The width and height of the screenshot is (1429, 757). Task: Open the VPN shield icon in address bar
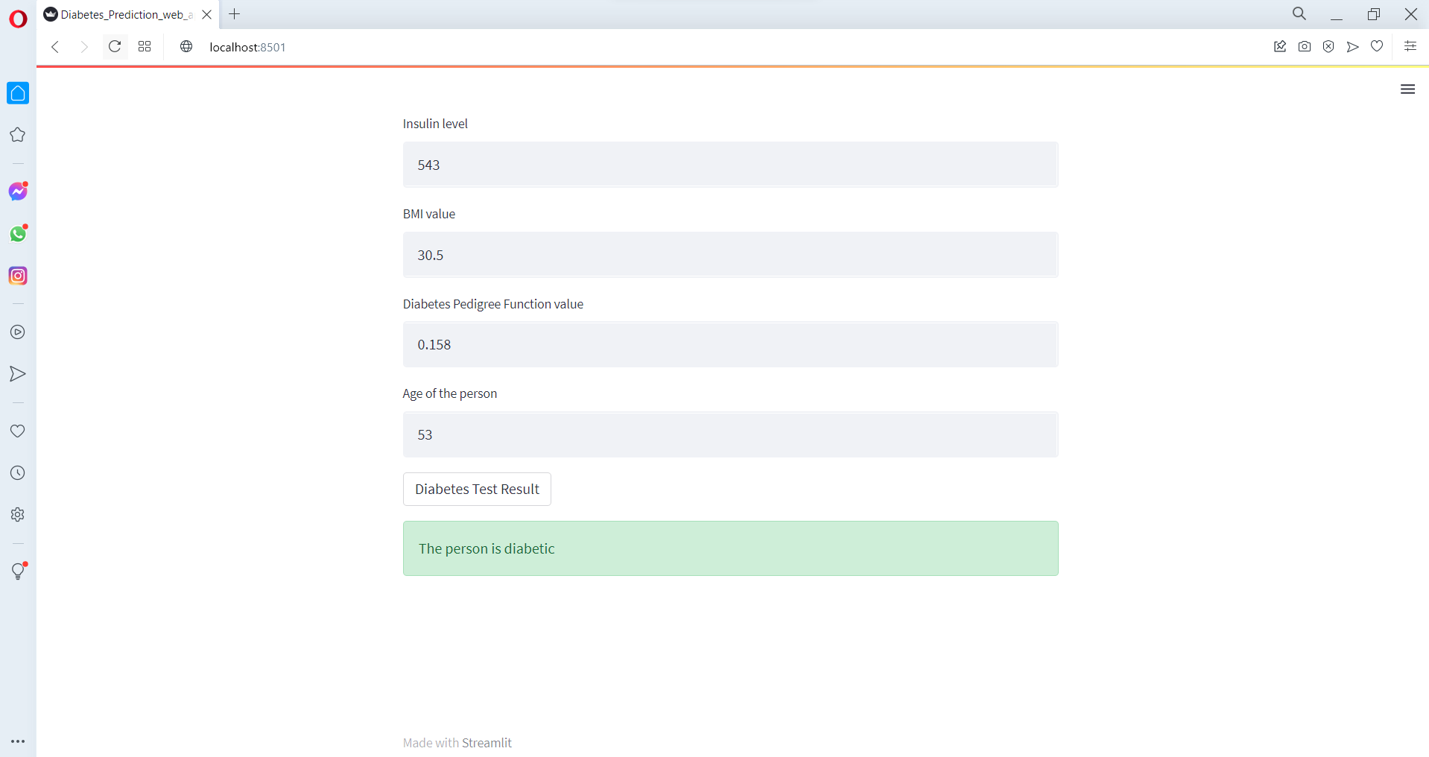(x=1328, y=46)
